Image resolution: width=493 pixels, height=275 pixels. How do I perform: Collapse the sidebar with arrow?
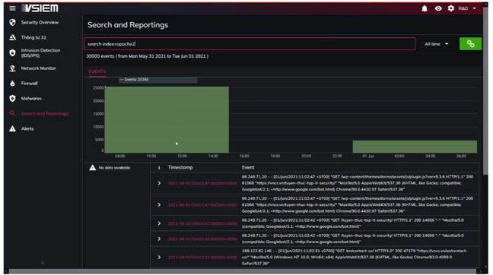pos(43,263)
